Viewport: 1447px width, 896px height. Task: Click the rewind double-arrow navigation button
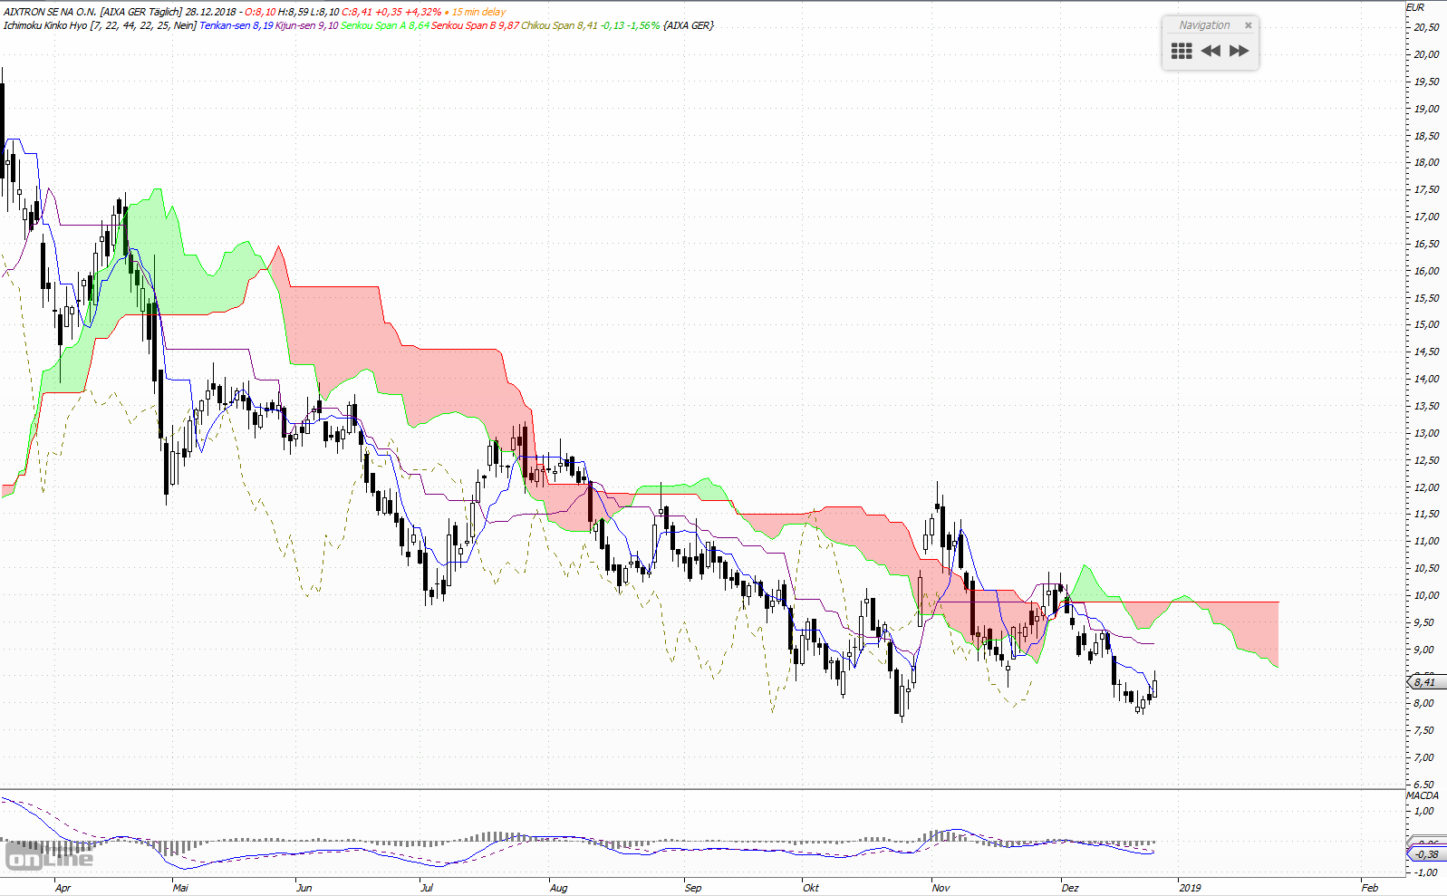tap(1211, 52)
